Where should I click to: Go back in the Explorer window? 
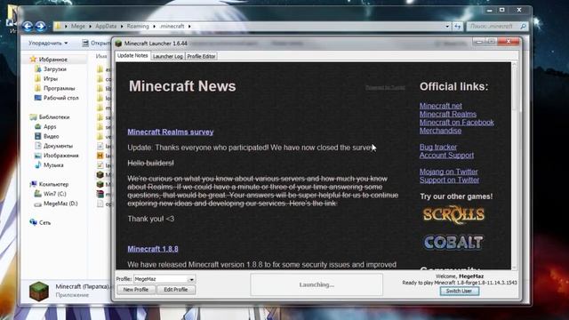[28, 26]
